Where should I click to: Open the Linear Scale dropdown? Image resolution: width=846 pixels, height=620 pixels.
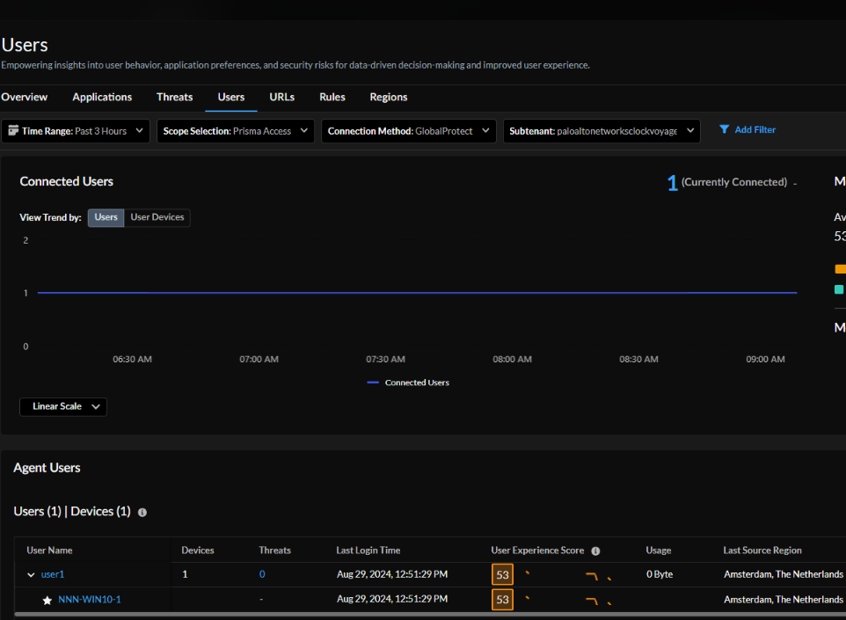tap(62, 406)
